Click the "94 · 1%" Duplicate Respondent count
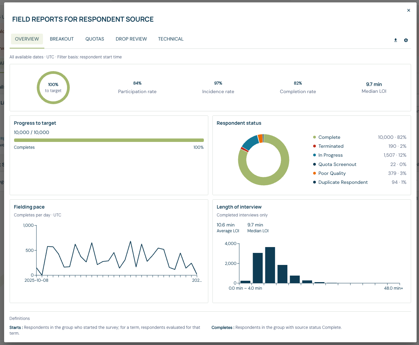 (399, 182)
